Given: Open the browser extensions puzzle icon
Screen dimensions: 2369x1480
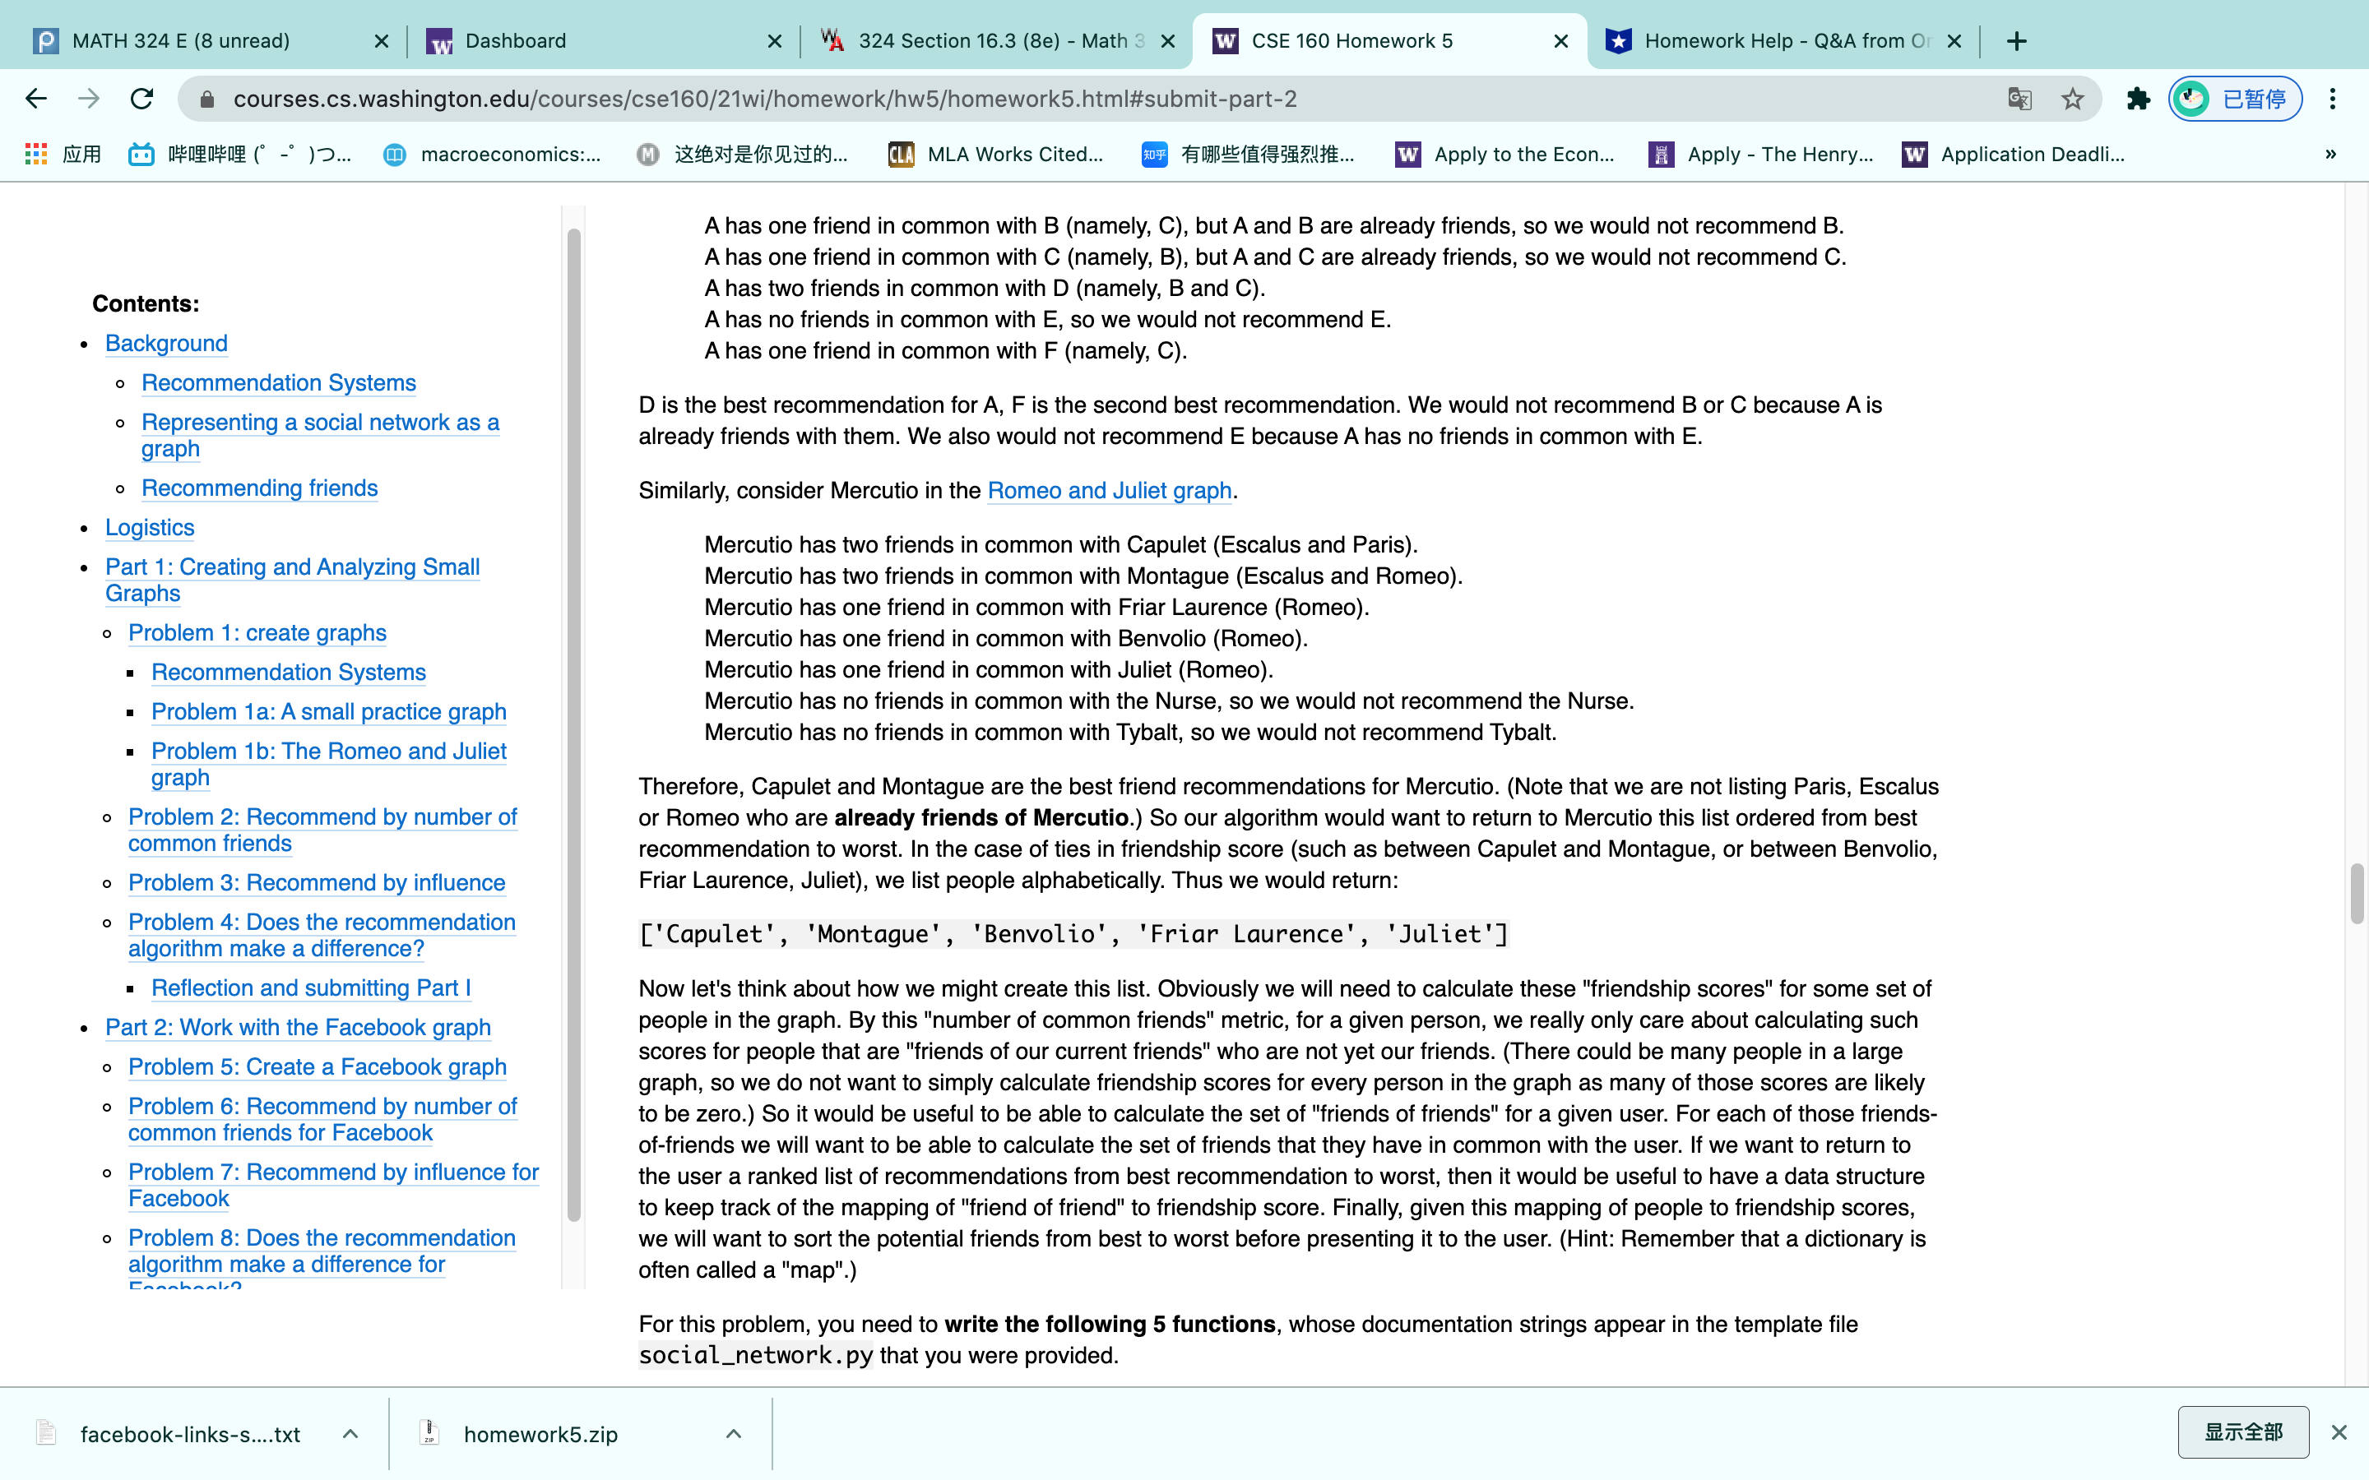Looking at the screenshot, I should (x=2138, y=98).
